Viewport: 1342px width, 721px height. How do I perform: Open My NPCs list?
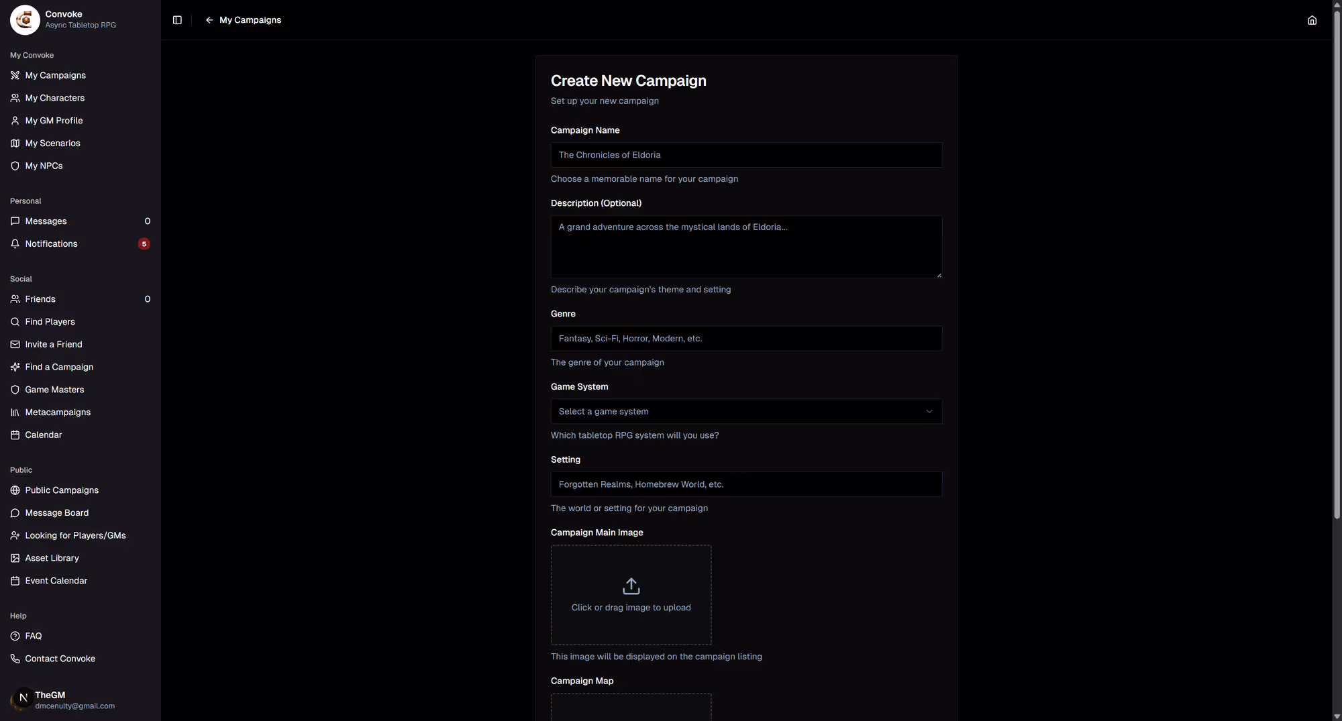80,166
